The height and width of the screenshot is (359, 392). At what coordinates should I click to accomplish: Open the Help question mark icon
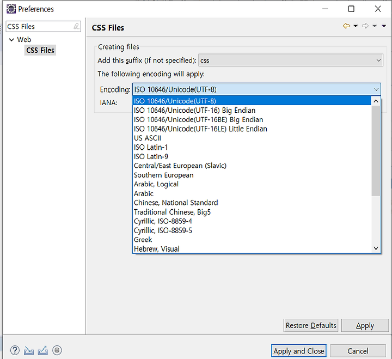15,350
